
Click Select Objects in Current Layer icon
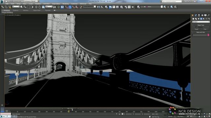172,7
